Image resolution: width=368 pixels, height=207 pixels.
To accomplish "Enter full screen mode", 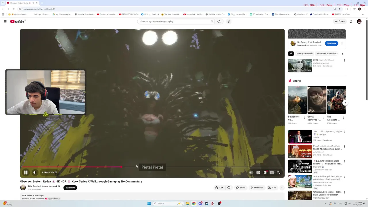I will tap(279, 172).
